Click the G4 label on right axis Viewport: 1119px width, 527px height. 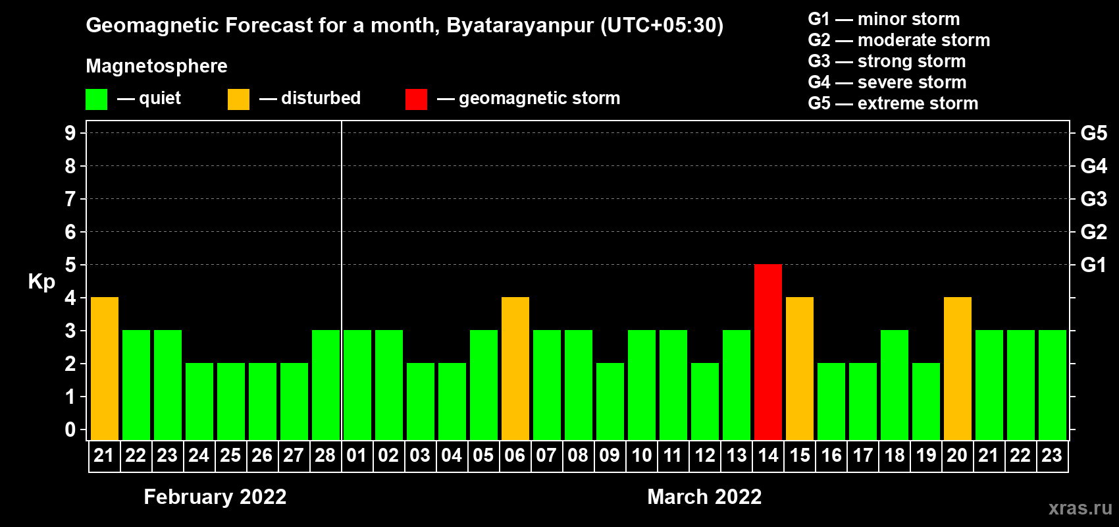pos(1094,166)
